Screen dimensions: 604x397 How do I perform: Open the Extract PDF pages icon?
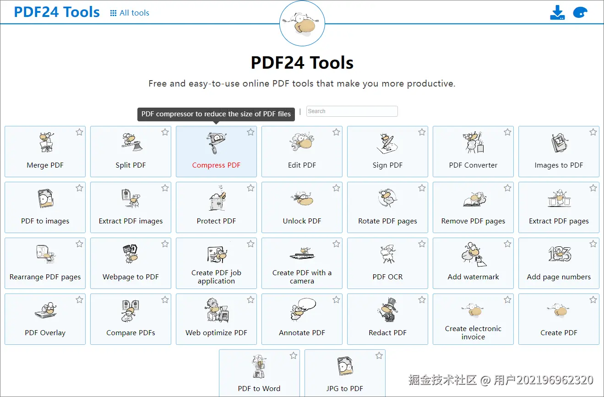tap(559, 199)
